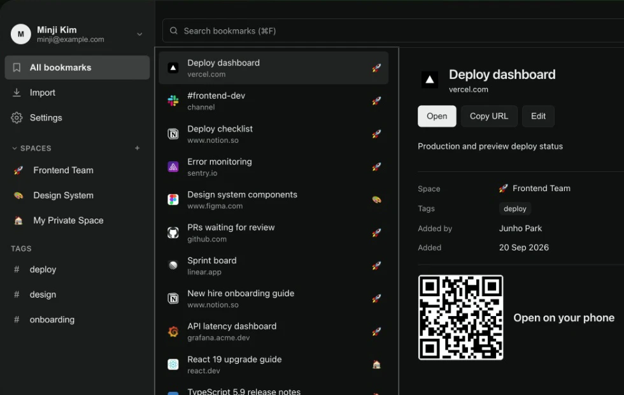Click vercel.com under detail title
624x395 pixels.
coord(469,90)
